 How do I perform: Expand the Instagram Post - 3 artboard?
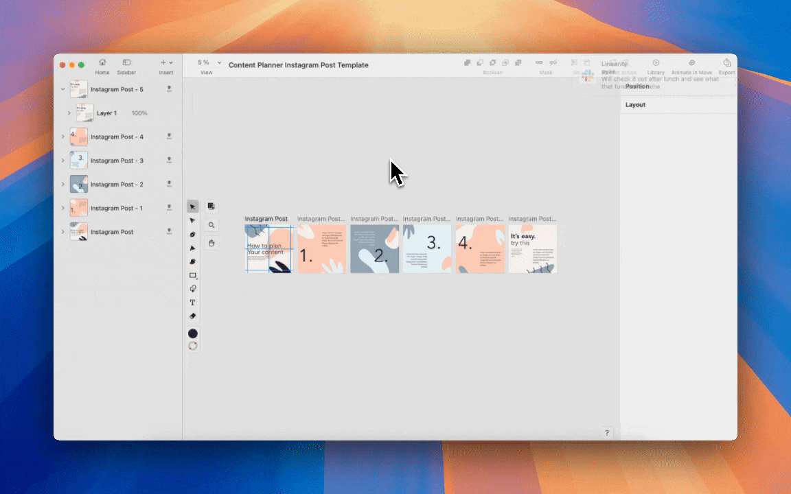click(63, 161)
